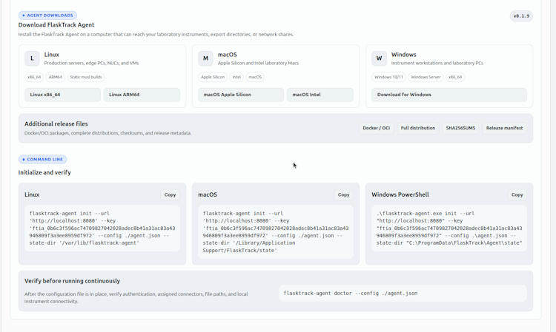Select the Windows Server tag
556x332 pixels.
(x=426, y=77)
